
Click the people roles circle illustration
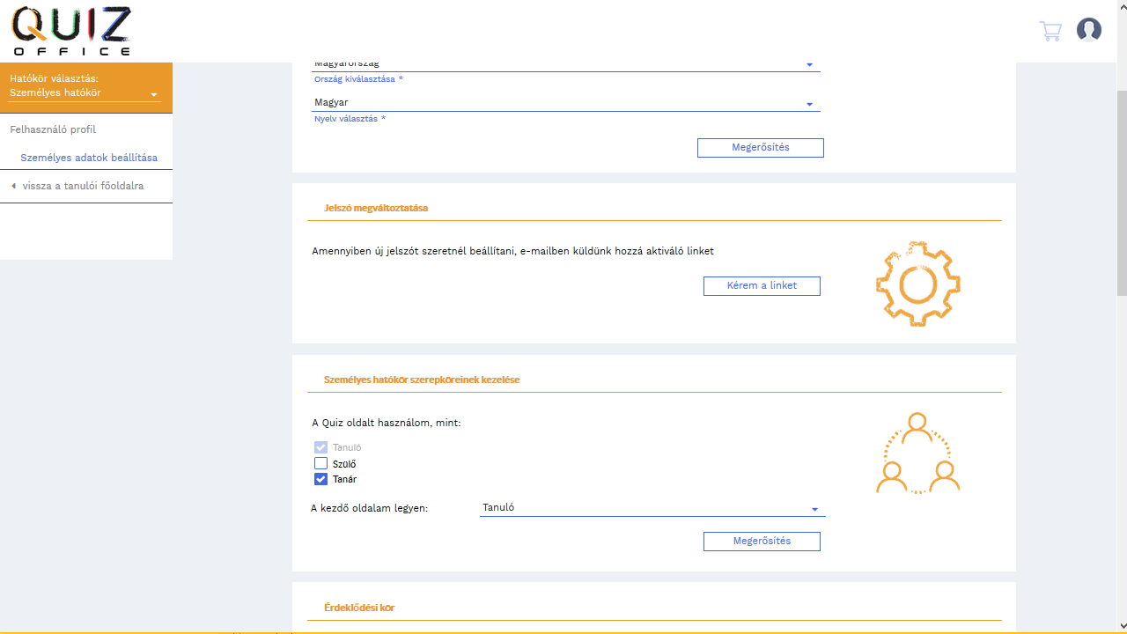pyautogui.click(x=917, y=453)
